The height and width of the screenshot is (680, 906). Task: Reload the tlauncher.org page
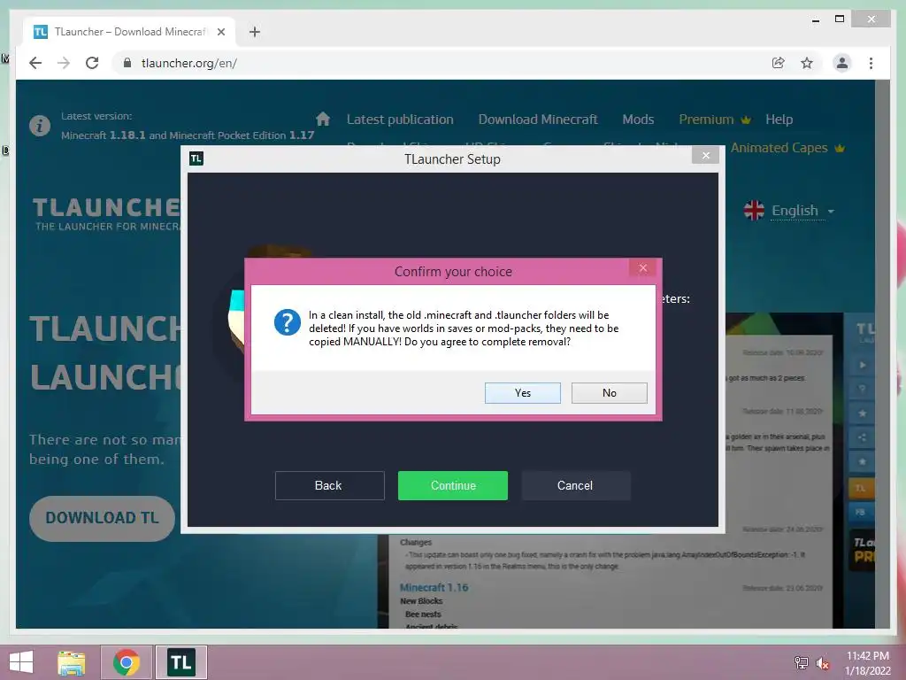(92, 63)
